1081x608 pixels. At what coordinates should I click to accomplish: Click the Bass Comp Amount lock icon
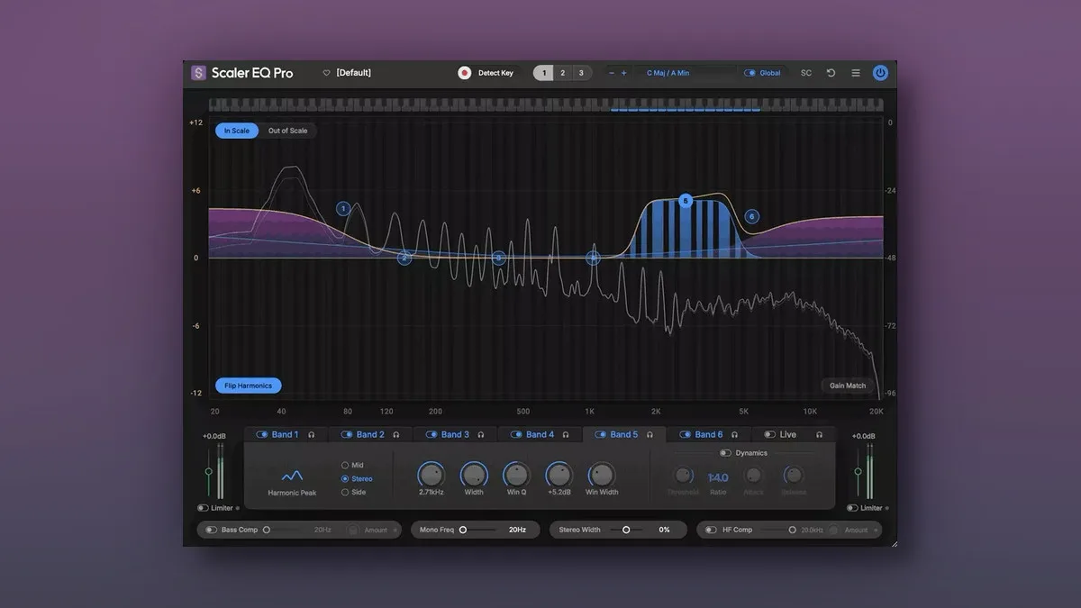click(354, 530)
